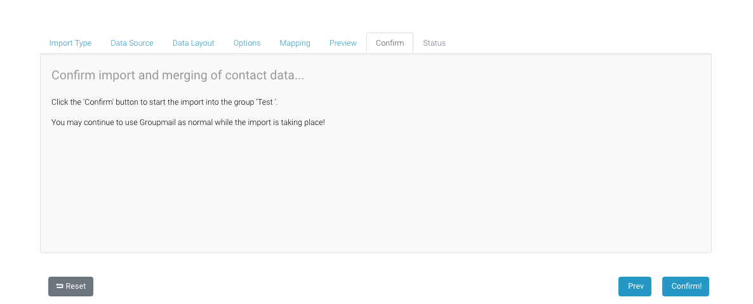Switch to the Preview tab
753x304 pixels.
pyautogui.click(x=343, y=43)
